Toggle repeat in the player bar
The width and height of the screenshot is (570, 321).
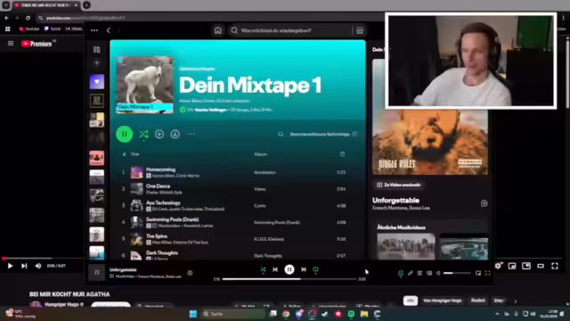click(315, 269)
